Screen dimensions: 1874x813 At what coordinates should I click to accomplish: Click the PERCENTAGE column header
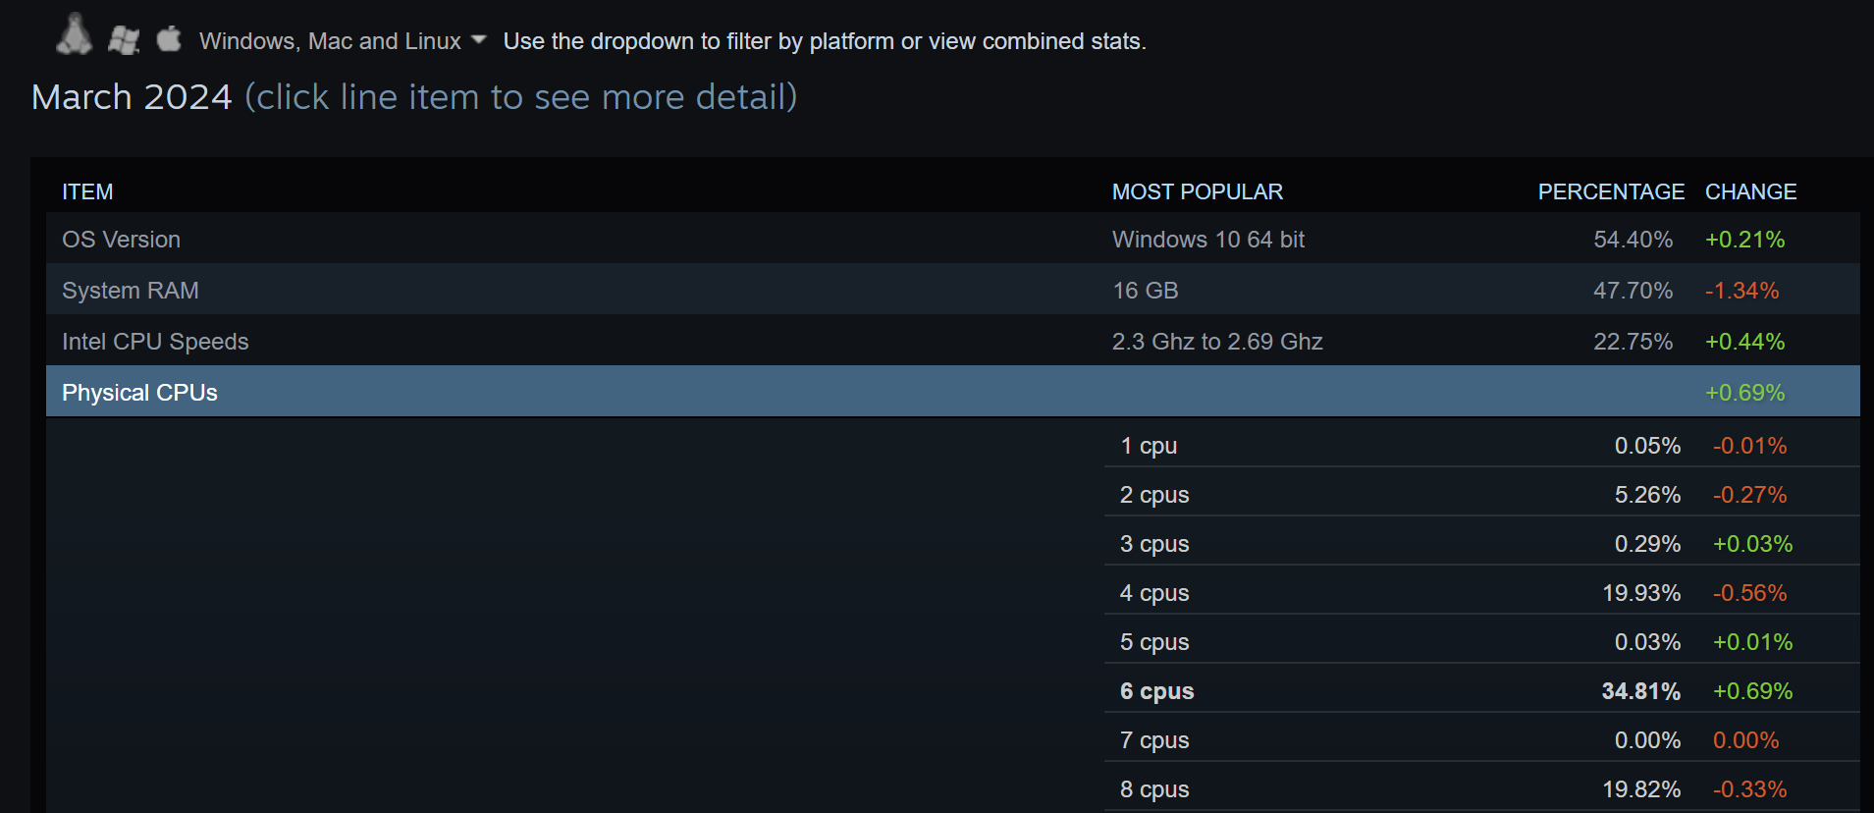tap(1611, 191)
